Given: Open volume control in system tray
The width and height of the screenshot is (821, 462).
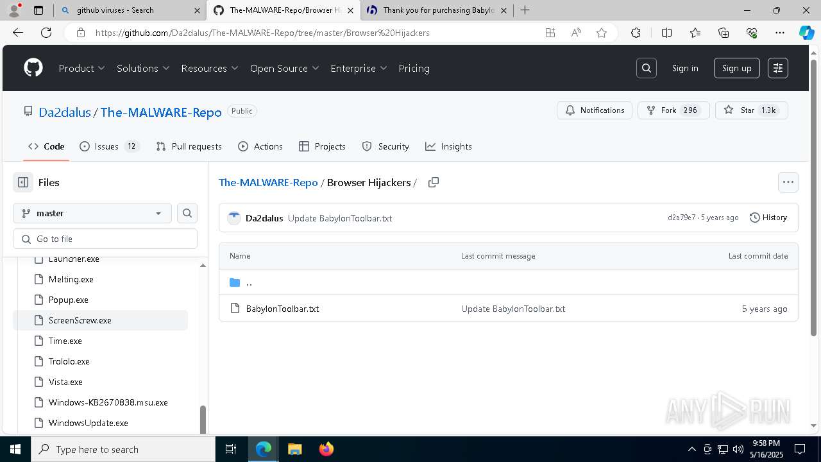Looking at the screenshot, I should [738, 449].
